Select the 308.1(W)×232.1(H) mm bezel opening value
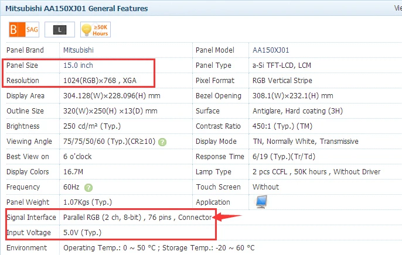The width and height of the screenshot is (402, 255). [x=293, y=96]
